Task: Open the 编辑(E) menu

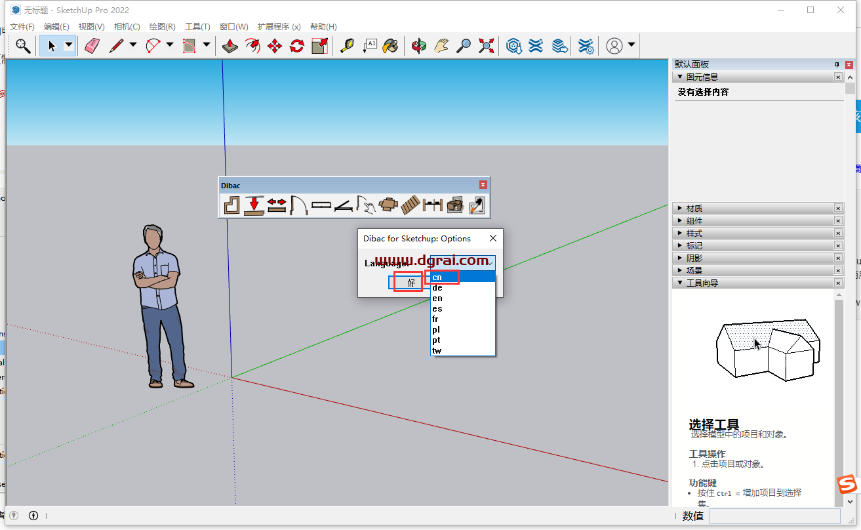Action: pyautogui.click(x=56, y=27)
